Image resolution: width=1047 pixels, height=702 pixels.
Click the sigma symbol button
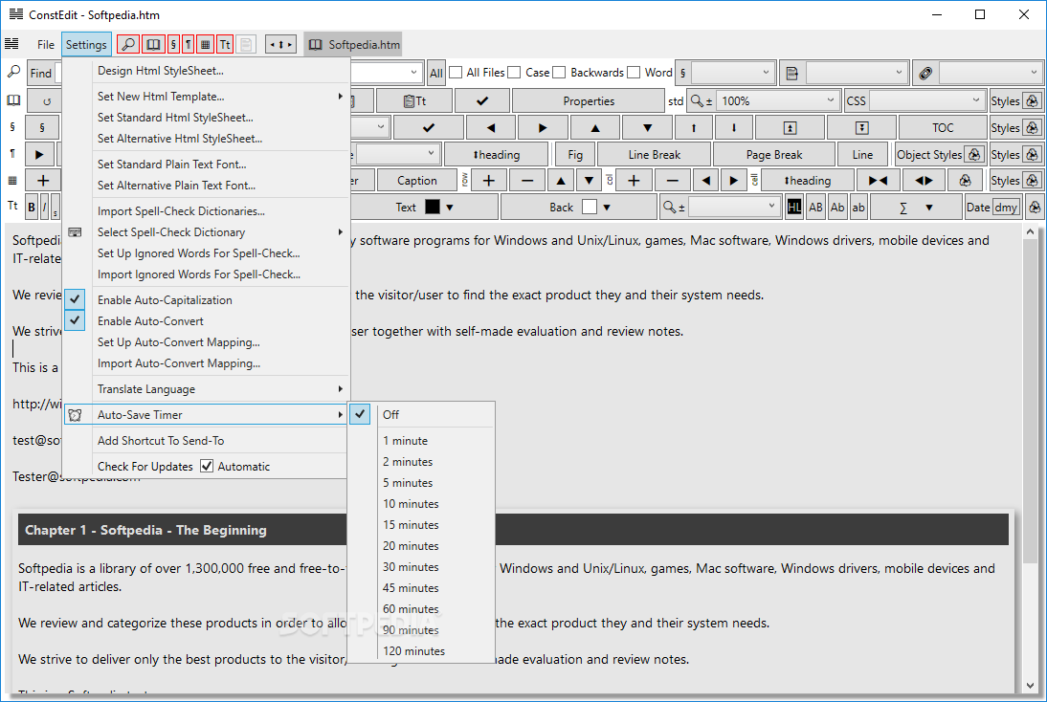click(x=902, y=208)
